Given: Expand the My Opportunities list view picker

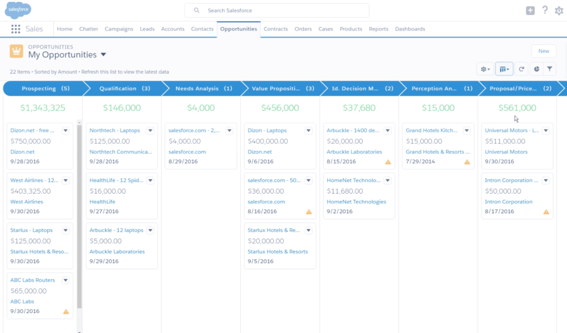Looking at the screenshot, I should 103,55.
